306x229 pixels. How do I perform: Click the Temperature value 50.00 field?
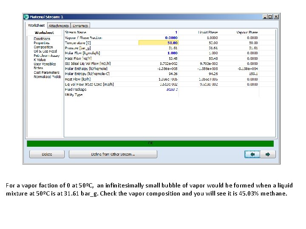pyautogui.click(x=158, y=43)
